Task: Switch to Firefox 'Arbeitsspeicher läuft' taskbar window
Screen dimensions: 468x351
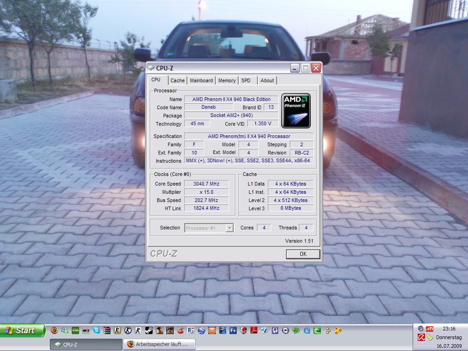Action: 160,344
